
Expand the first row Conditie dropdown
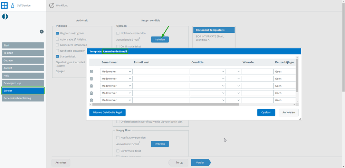pos(208,72)
